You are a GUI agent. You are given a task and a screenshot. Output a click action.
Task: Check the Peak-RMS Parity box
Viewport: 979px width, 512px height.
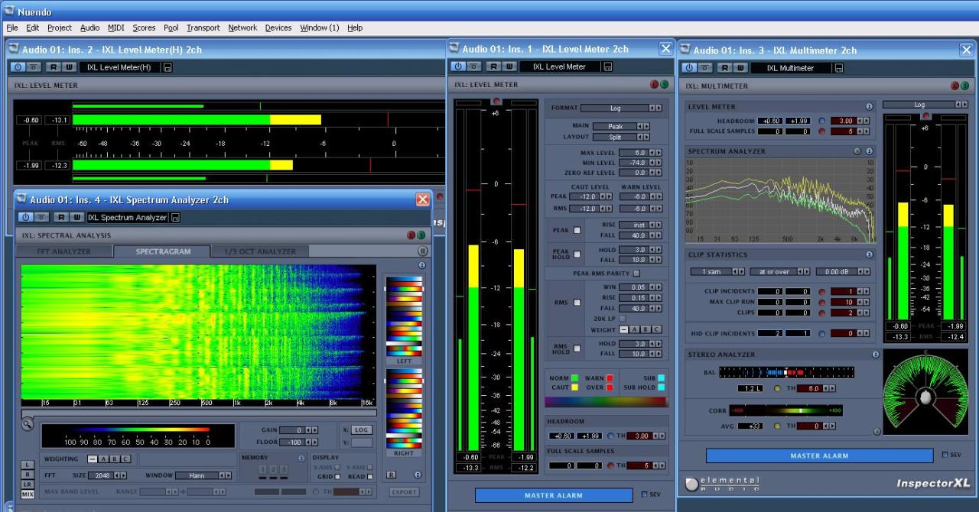[x=636, y=273]
